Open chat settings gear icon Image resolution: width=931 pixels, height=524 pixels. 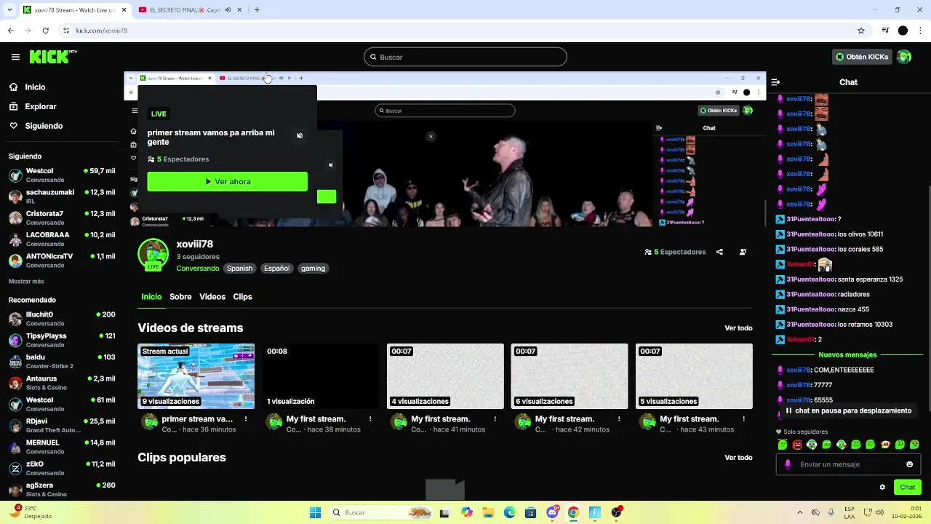pos(882,487)
